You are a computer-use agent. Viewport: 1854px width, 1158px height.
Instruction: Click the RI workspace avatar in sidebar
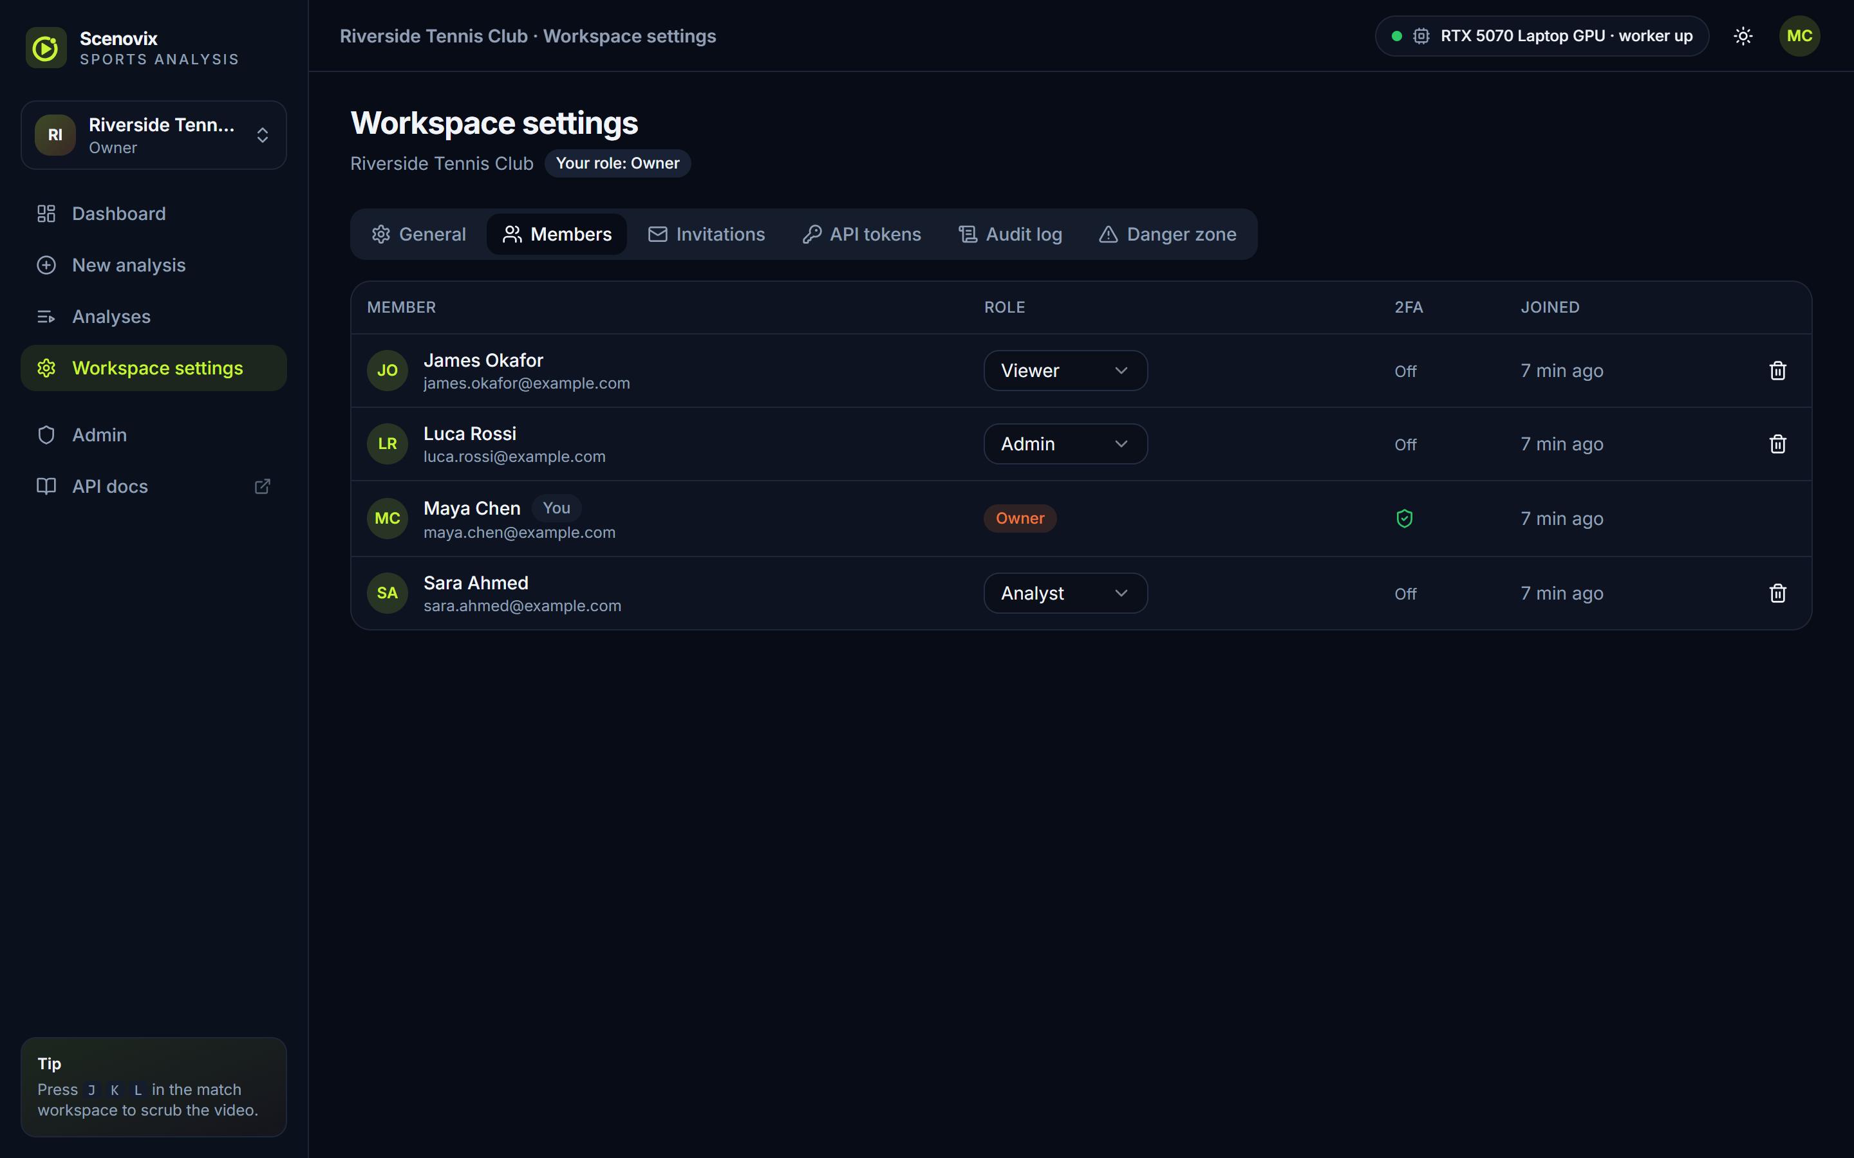[x=55, y=136]
